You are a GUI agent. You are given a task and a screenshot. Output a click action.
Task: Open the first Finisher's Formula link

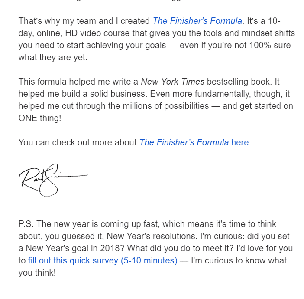[197, 21]
